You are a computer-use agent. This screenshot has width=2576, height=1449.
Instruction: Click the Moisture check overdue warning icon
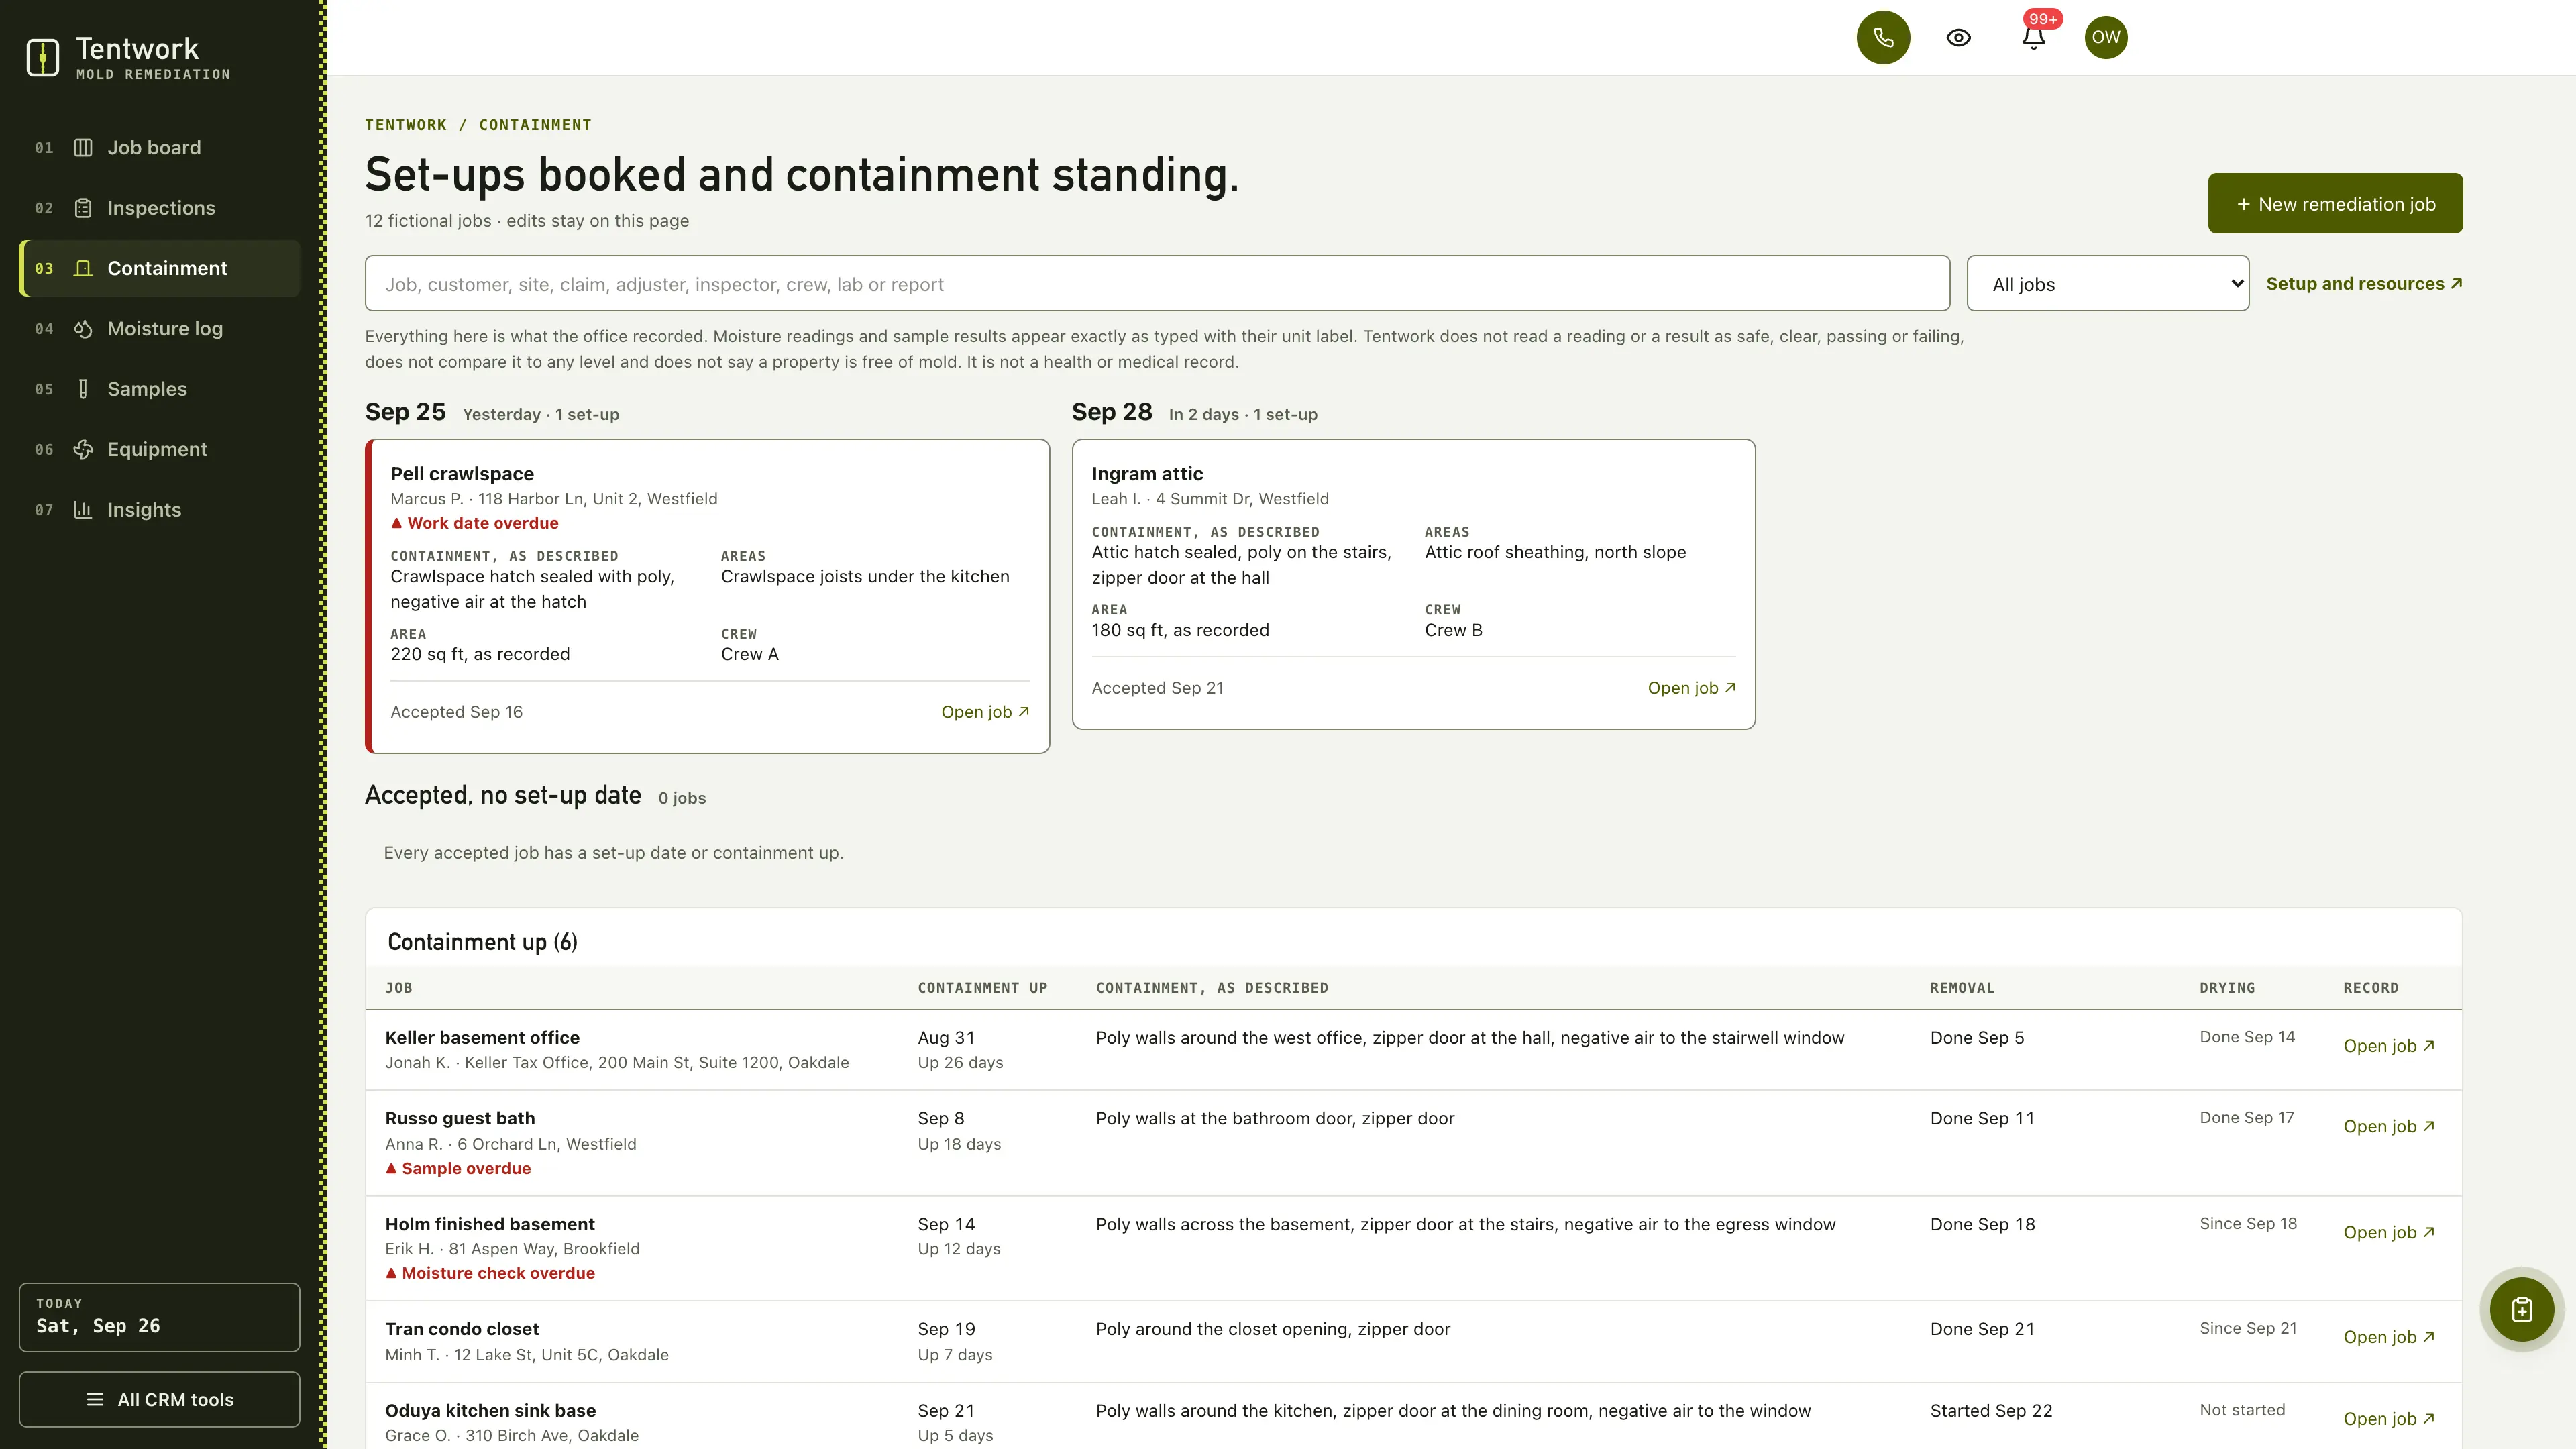tap(391, 1273)
